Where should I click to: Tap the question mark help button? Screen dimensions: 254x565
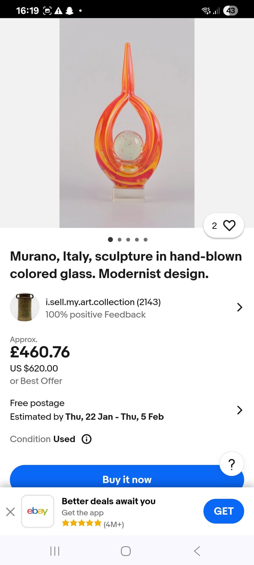(232, 464)
